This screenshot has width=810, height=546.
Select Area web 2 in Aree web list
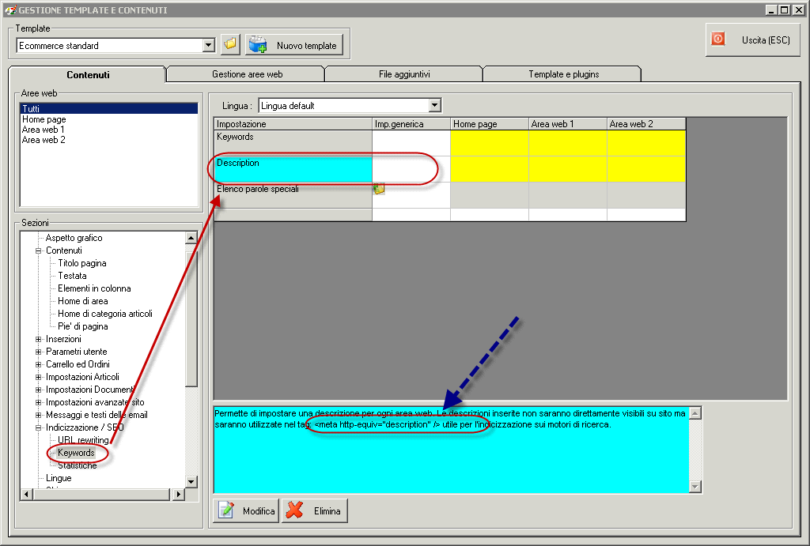pyautogui.click(x=44, y=140)
